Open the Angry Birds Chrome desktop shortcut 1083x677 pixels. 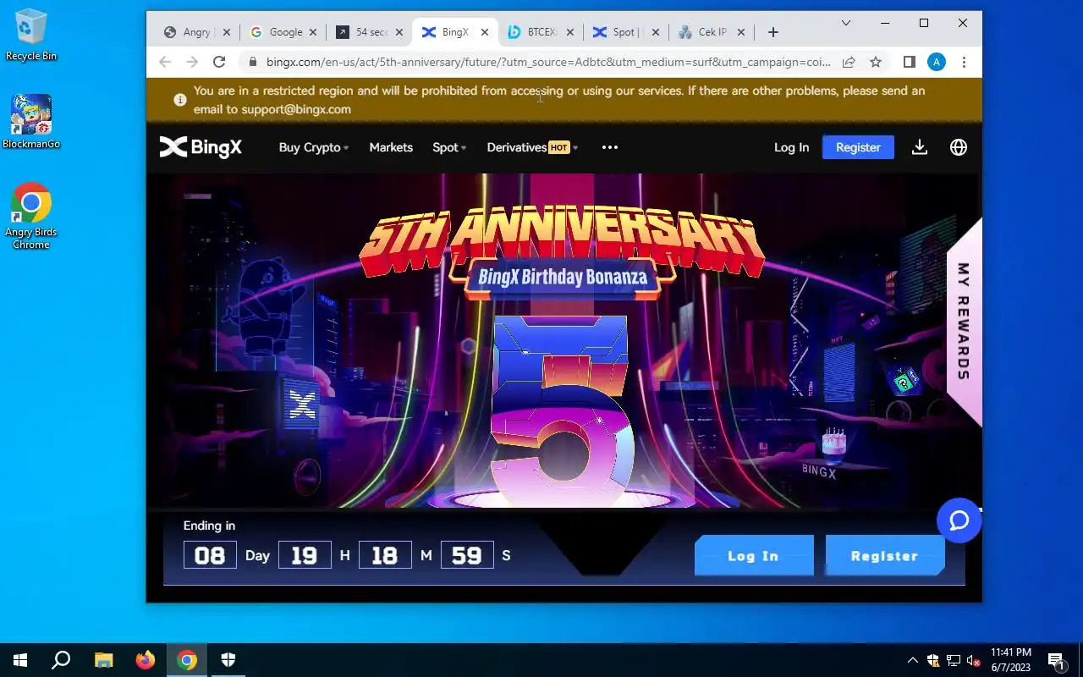[31, 216]
